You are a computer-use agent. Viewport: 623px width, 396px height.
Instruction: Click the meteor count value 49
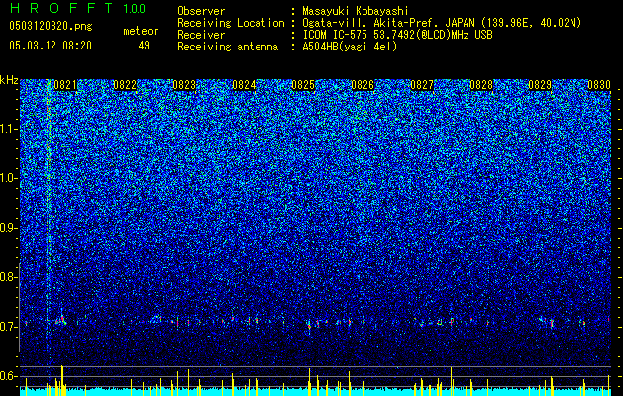coord(144,46)
